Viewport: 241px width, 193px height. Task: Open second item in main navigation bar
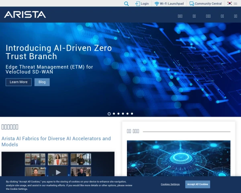(194, 16)
